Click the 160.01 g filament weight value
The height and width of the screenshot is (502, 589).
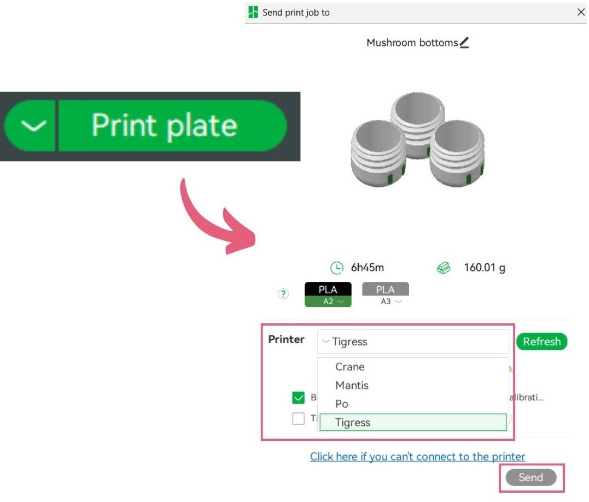[485, 268]
